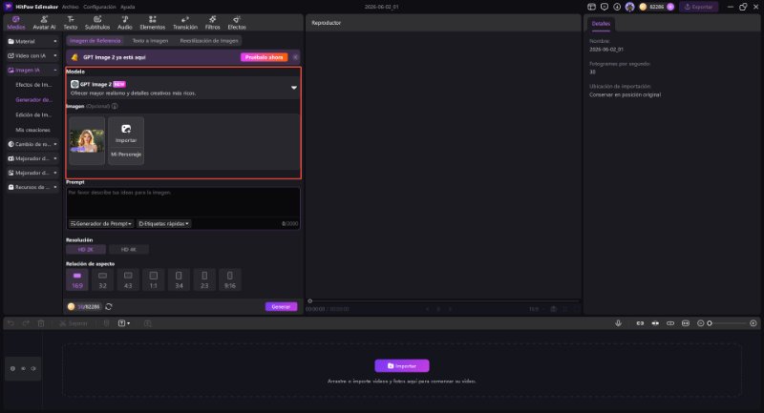The image size is (764, 413).
Task: Click the undo icon in timeline toolbar
Action: coord(11,323)
